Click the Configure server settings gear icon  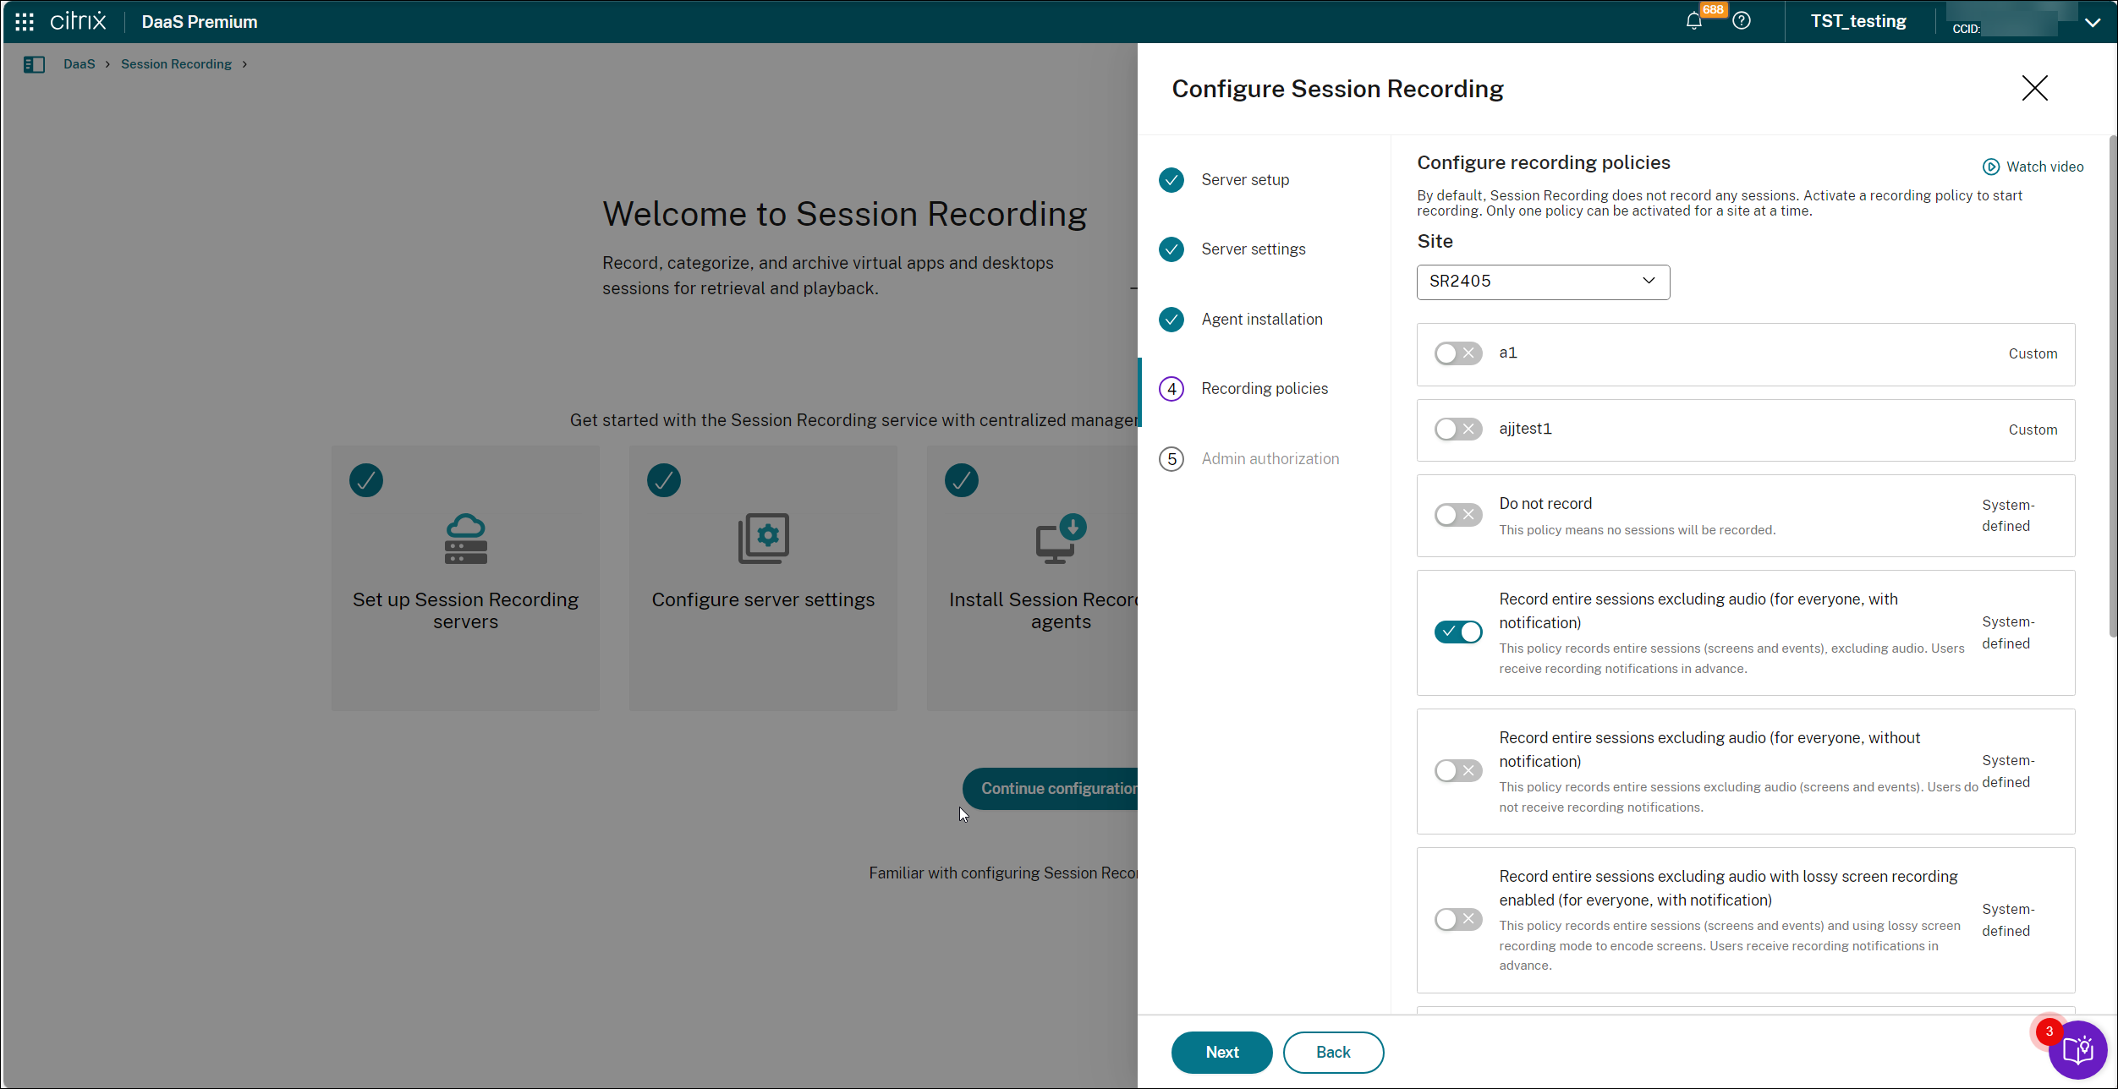tap(763, 539)
